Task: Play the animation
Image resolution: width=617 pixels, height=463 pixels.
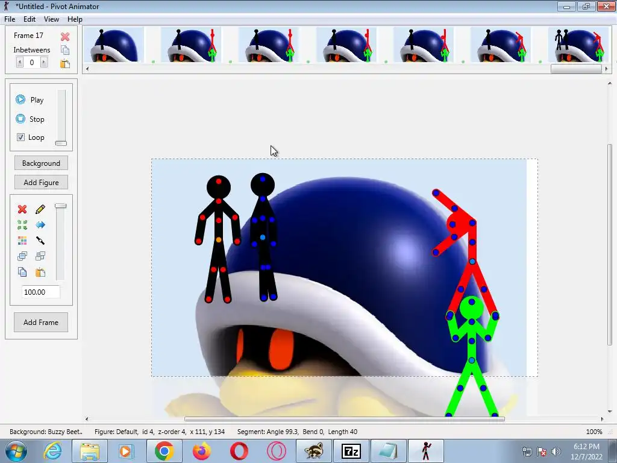Action: [30, 99]
